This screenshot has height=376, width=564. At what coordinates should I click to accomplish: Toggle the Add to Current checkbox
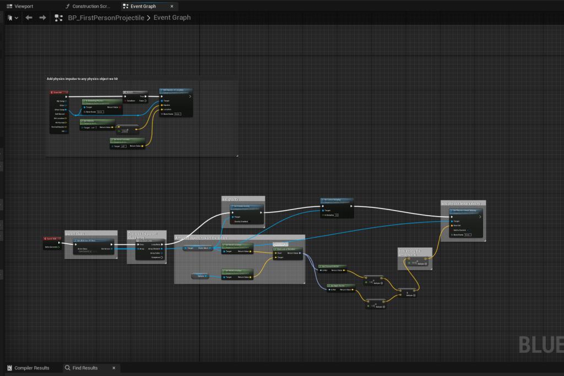[x=467, y=230]
